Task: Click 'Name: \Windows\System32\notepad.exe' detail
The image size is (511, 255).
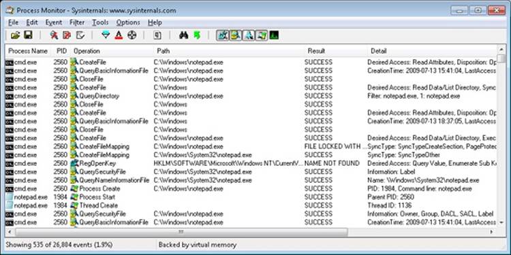Action: click(x=423, y=180)
